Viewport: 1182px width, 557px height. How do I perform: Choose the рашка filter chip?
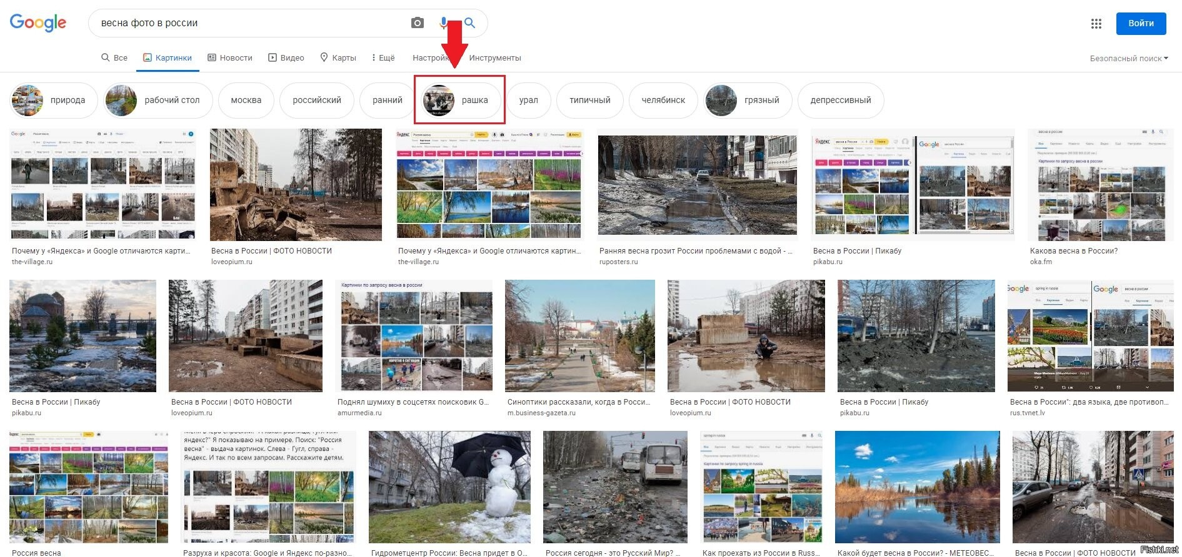point(460,100)
